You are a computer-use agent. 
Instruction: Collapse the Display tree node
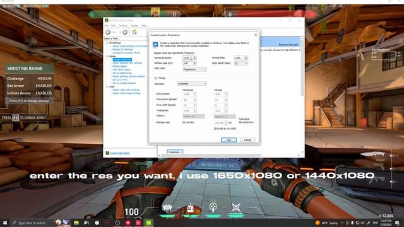coord(107,56)
